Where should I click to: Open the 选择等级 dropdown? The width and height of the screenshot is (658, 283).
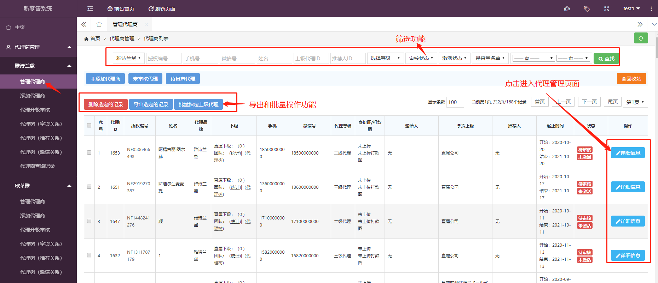385,58
